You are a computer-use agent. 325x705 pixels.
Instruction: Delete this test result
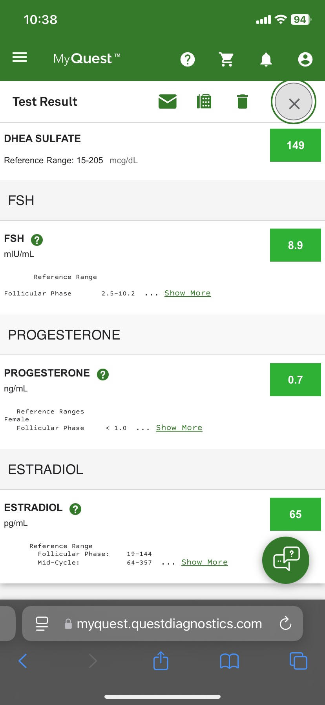pos(243,102)
